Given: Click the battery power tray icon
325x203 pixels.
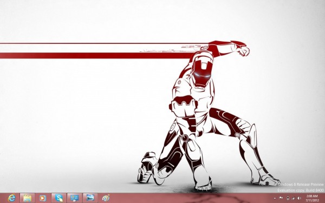Looking at the screenshot, I should pyautogui.click(x=288, y=198).
